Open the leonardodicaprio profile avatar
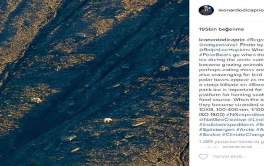Image resolution: width=264 pixels, height=166 pixels. pyautogui.click(x=206, y=10)
